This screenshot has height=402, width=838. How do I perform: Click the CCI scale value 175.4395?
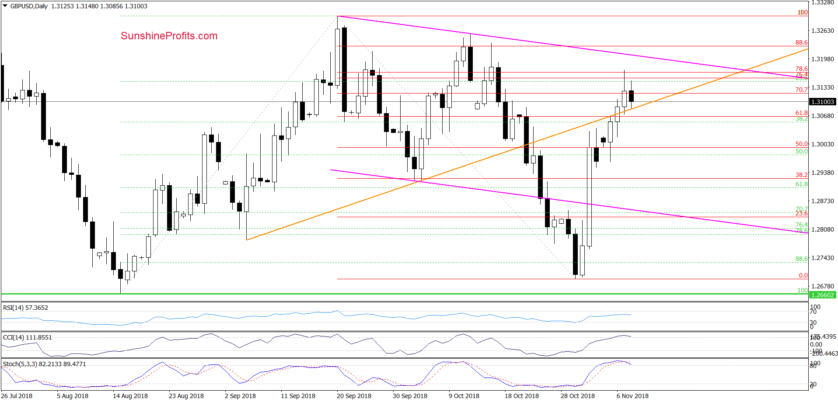pyautogui.click(x=823, y=336)
